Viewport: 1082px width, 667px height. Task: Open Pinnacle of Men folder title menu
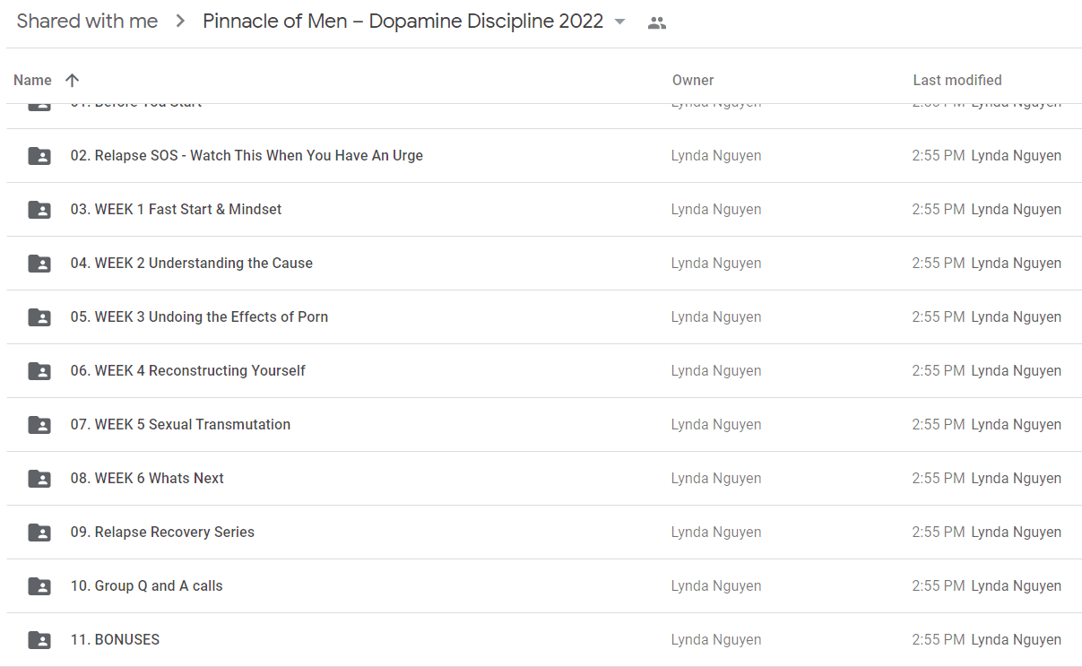coord(403,22)
